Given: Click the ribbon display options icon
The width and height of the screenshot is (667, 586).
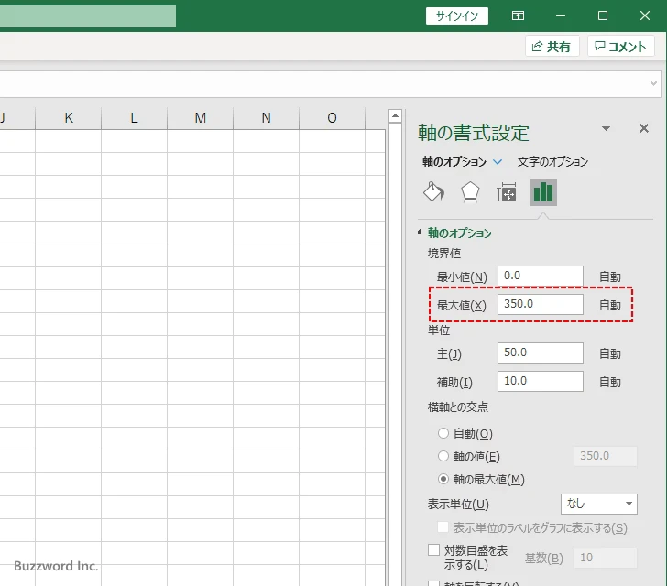Looking at the screenshot, I should [518, 16].
